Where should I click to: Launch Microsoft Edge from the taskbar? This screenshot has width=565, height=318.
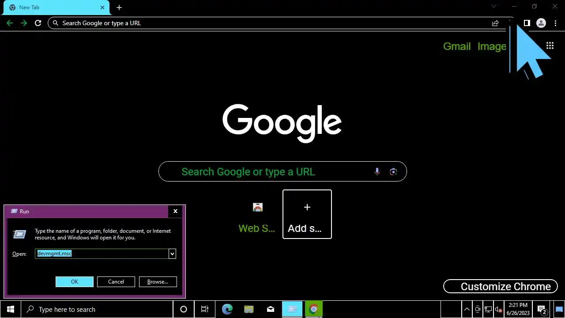coord(227,309)
